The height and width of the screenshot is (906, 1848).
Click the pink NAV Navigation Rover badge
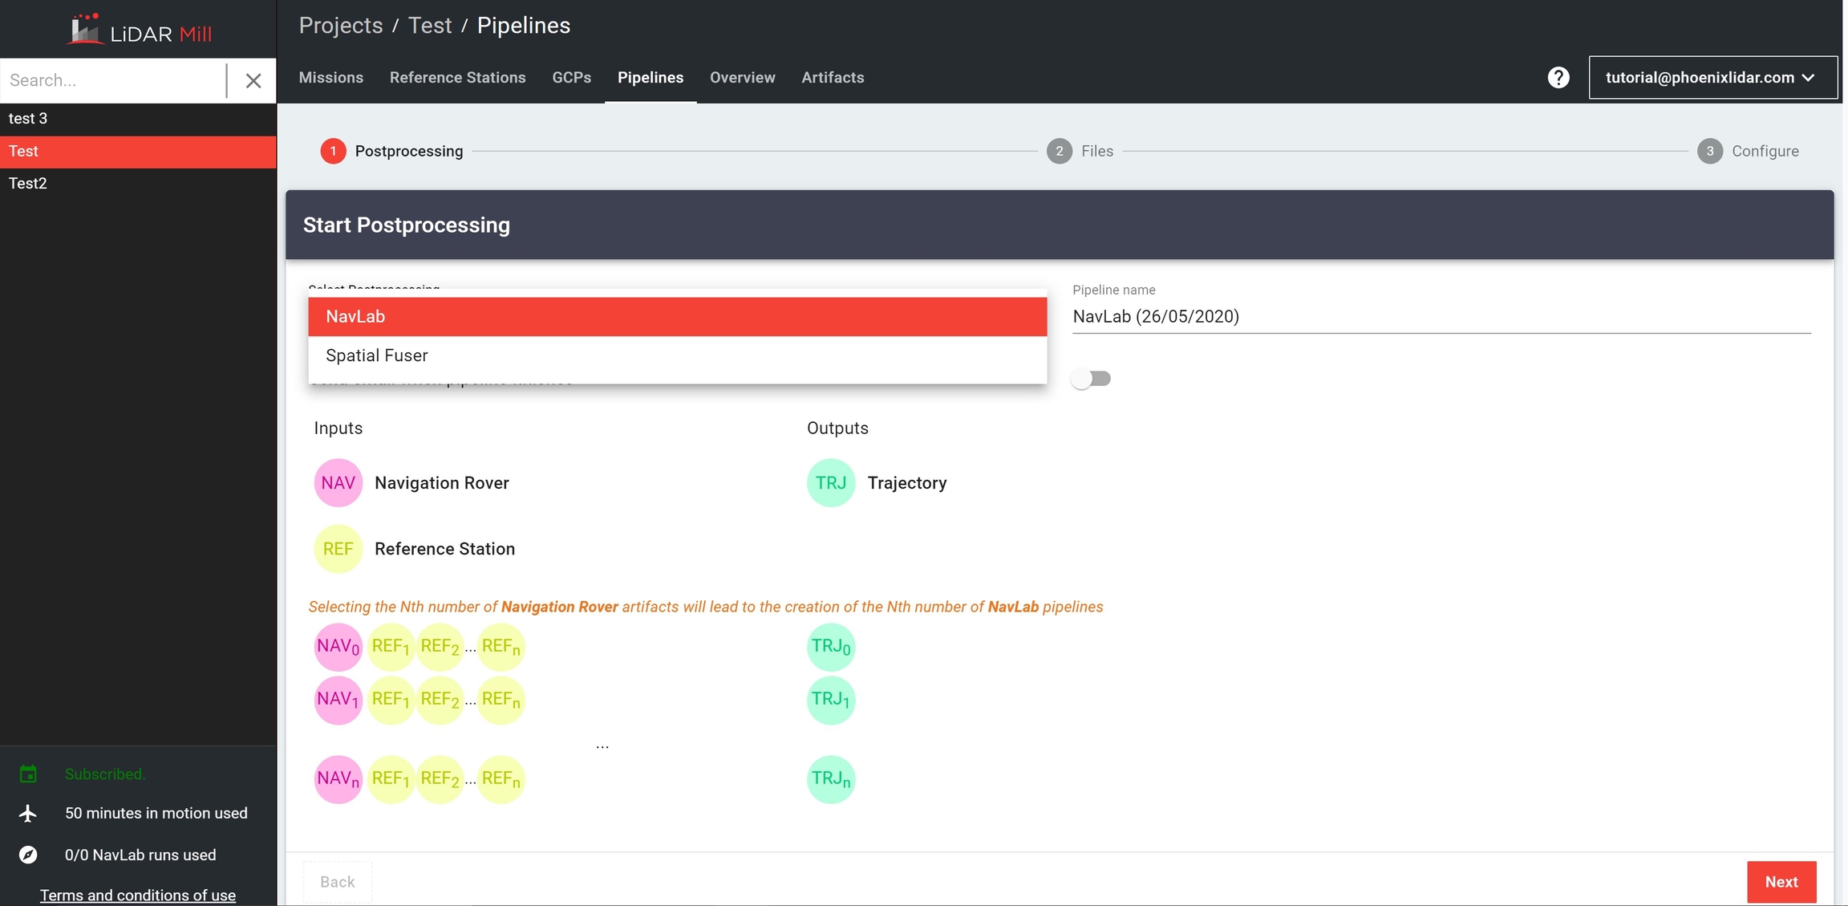[x=338, y=483]
